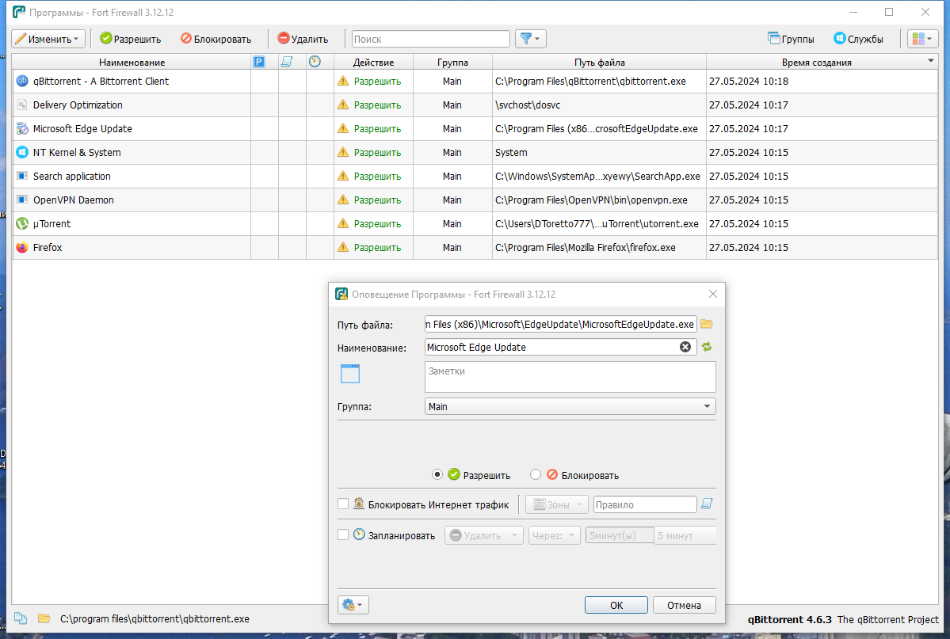Click the NT Kernel & System icon
Viewport: 950px width, 639px height.
(x=22, y=152)
